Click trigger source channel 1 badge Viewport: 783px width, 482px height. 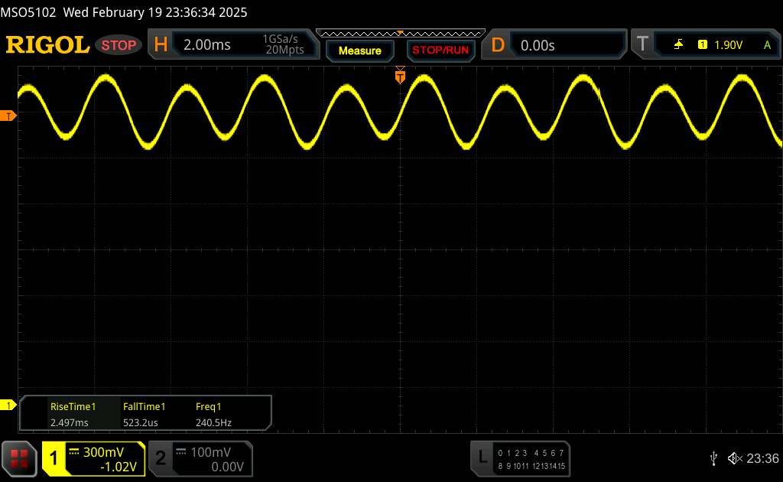[x=702, y=45]
